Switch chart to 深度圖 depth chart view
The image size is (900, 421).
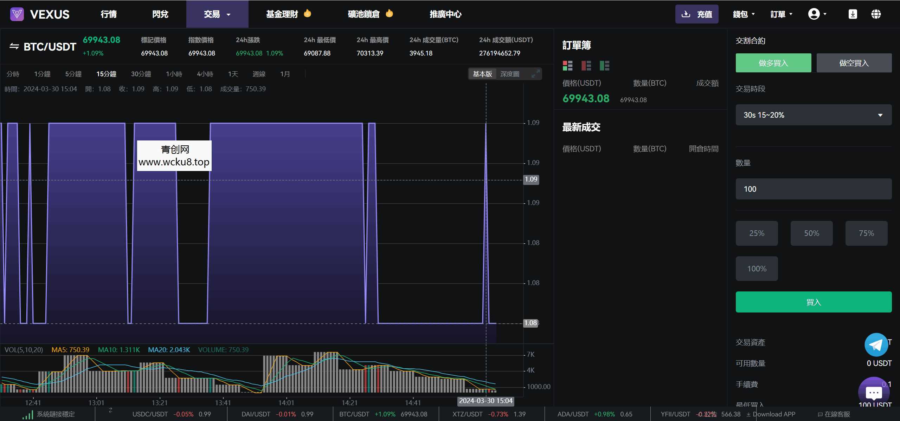[x=510, y=74]
